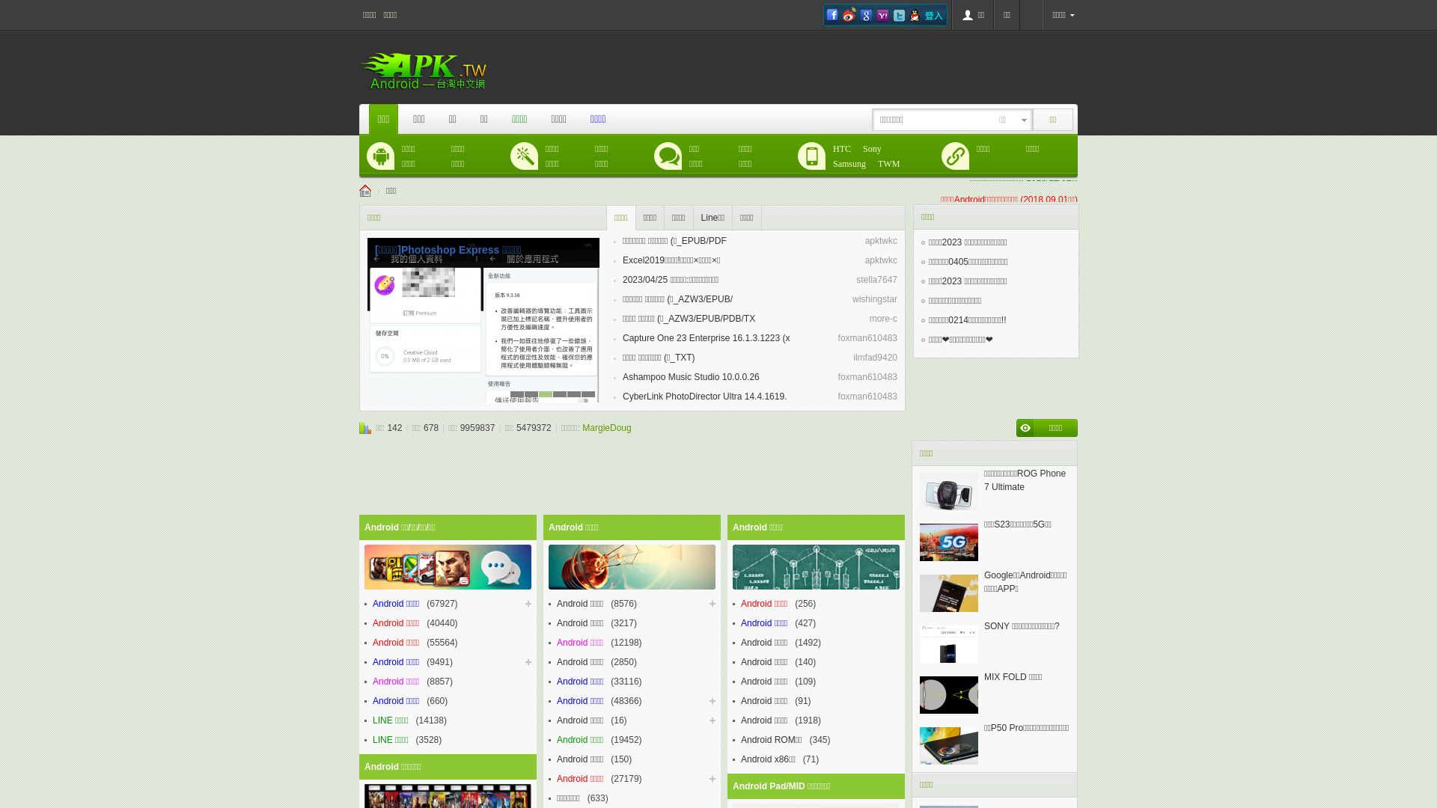Click the Android robot icon in green bar
1437x808 pixels.
coord(380,156)
